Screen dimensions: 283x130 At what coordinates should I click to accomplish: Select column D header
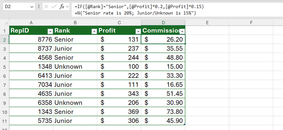tap(163, 23)
